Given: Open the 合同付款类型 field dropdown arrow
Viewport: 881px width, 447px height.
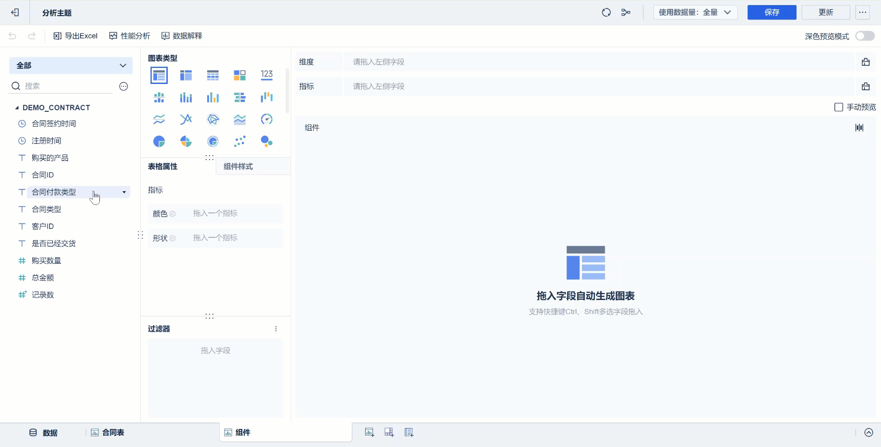Looking at the screenshot, I should [x=124, y=192].
